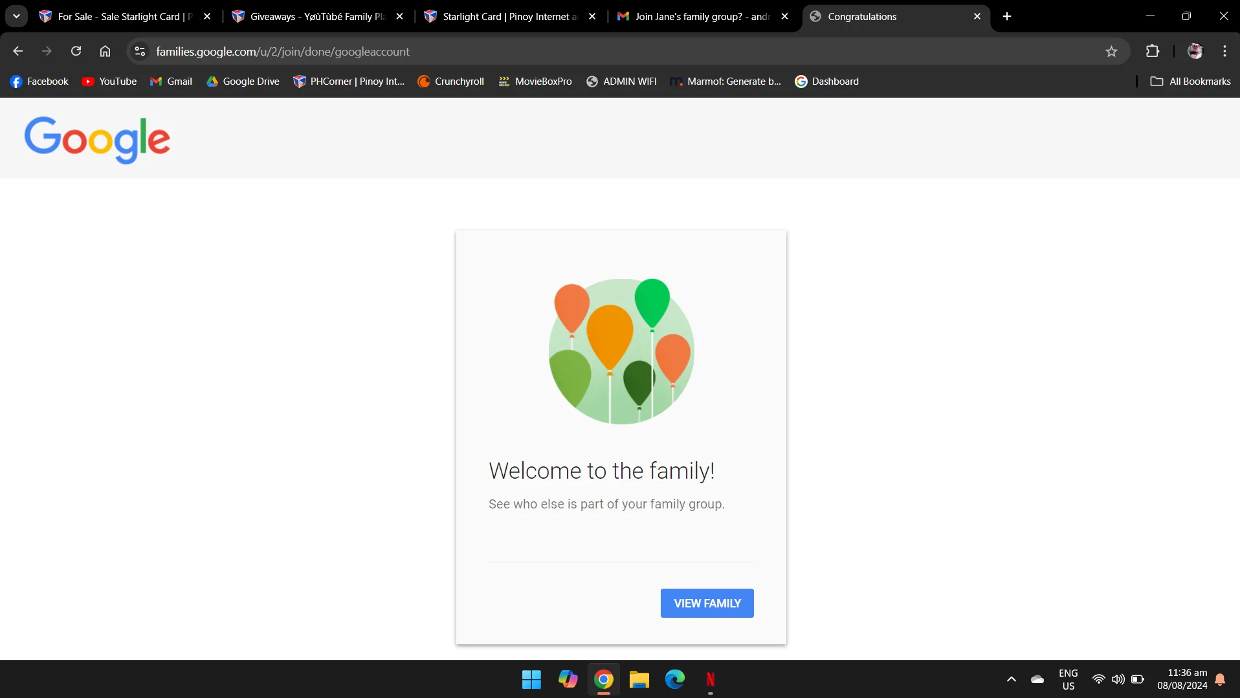The image size is (1240, 698).
Task: Open the tab search dropdown arrow
Action: pos(16,16)
